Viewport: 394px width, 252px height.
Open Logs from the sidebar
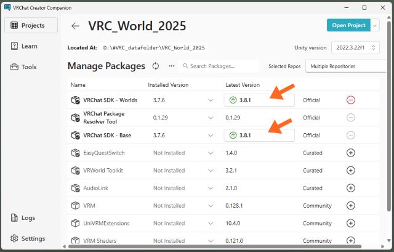click(23, 217)
